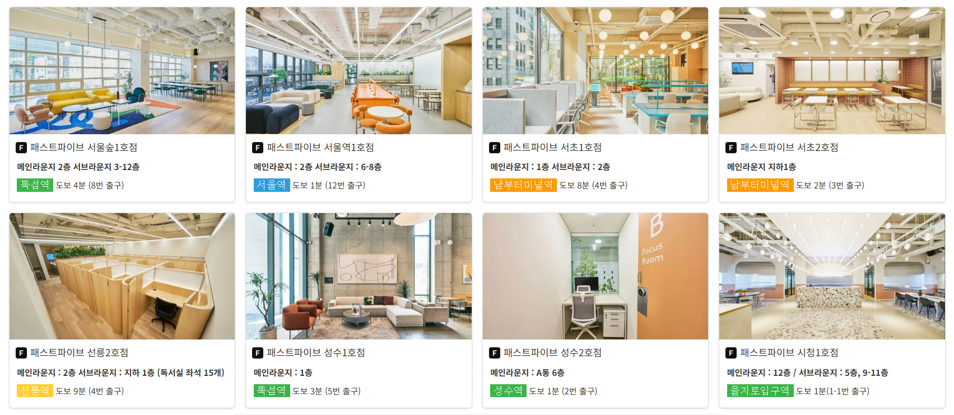The width and height of the screenshot is (954, 415).
Task: View the 성수2호점 Focus Room photo
Action: [x=595, y=276]
